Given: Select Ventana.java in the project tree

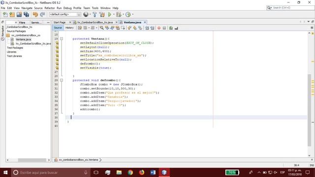Looking at the screenshot, I should click(23, 39).
